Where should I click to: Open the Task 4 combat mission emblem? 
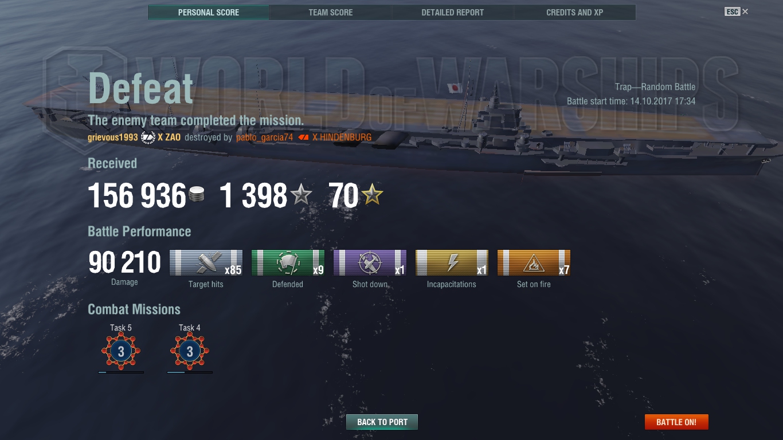pyautogui.click(x=190, y=351)
